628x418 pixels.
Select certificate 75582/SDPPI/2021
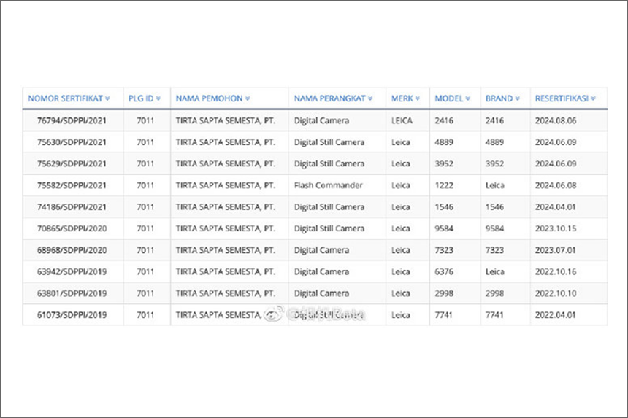(72, 185)
